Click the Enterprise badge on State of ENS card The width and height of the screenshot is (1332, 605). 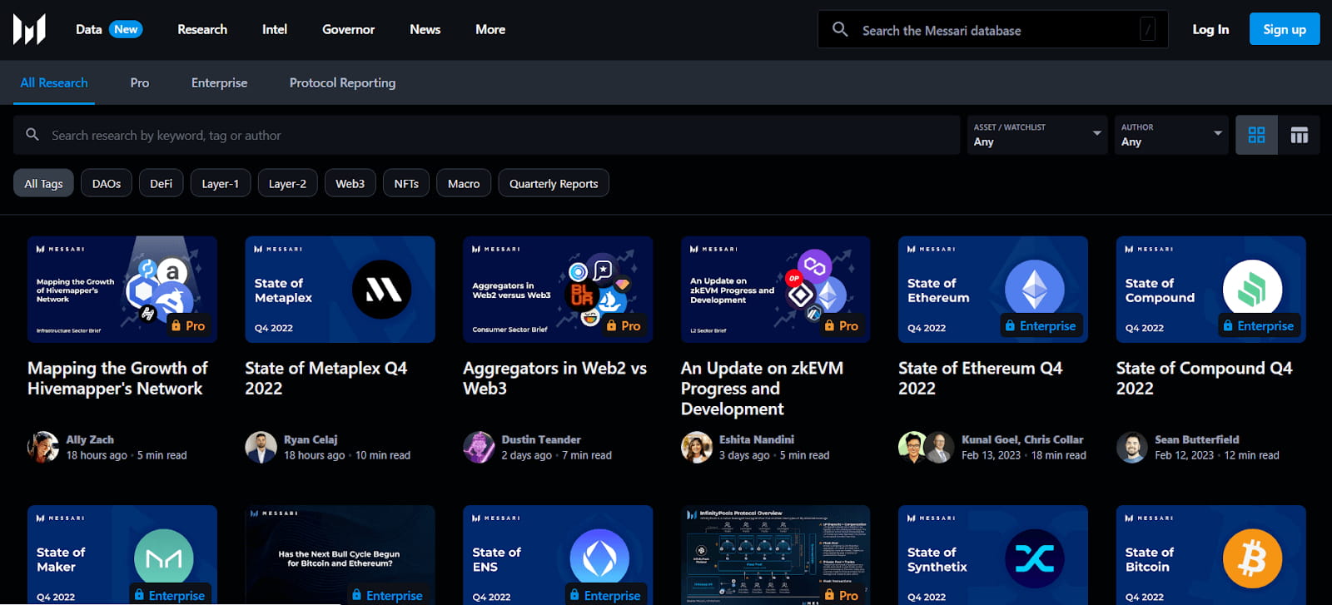click(x=605, y=595)
